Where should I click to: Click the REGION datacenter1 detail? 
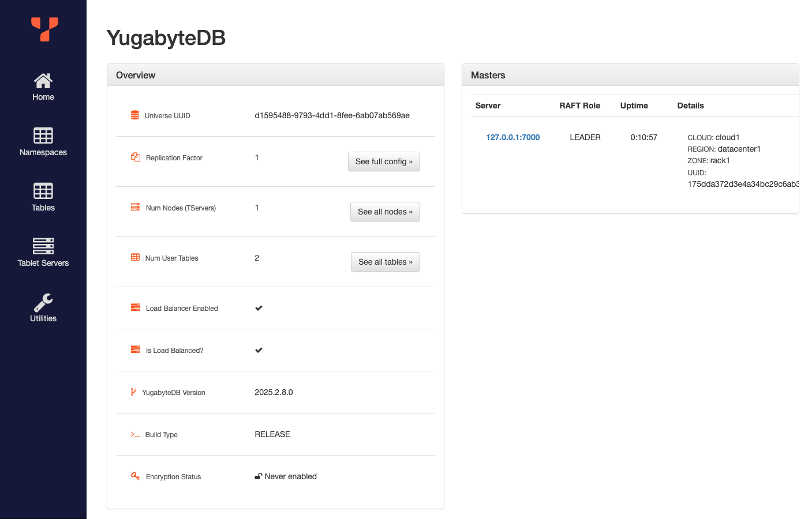724,149
